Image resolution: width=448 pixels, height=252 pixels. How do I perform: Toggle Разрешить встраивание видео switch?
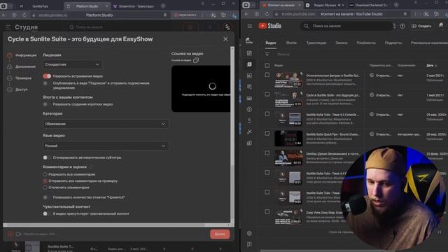(x=47, y=76)
